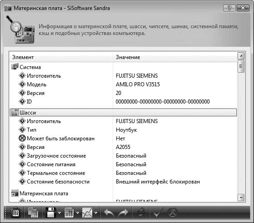Open the options settings icon in bottom toolbar
Screen dimensions: 254x223
coord(15,213)
